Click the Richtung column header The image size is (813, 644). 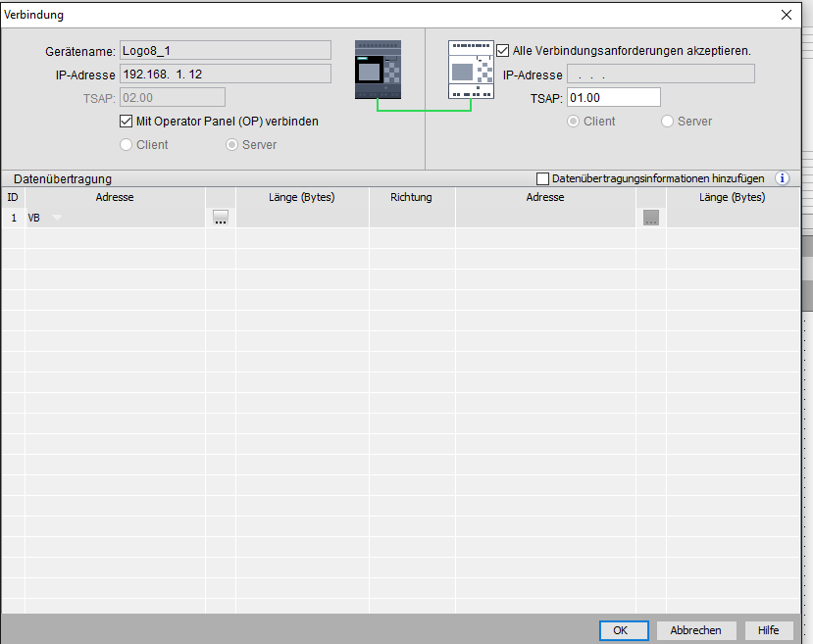pos(411,197)
